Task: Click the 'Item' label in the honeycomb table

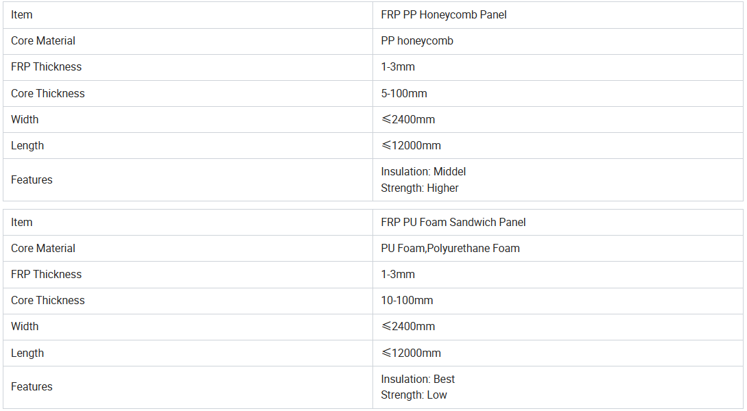Action: pyautogui.click(x=22, y=14)
